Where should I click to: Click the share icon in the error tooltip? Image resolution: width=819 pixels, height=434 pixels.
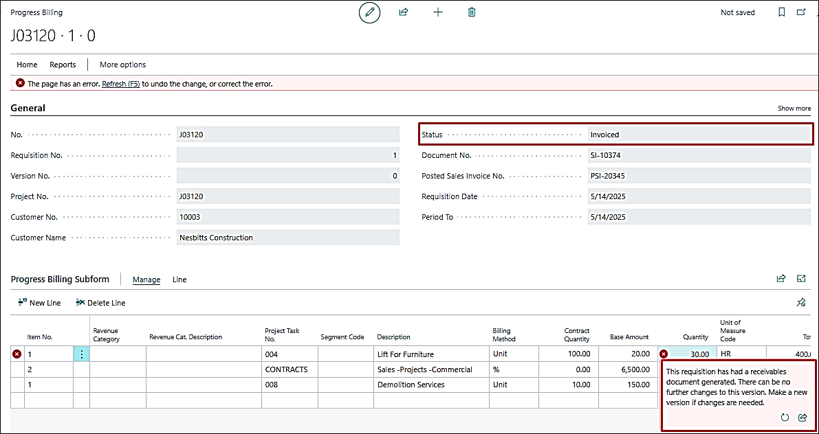point(802,418)
